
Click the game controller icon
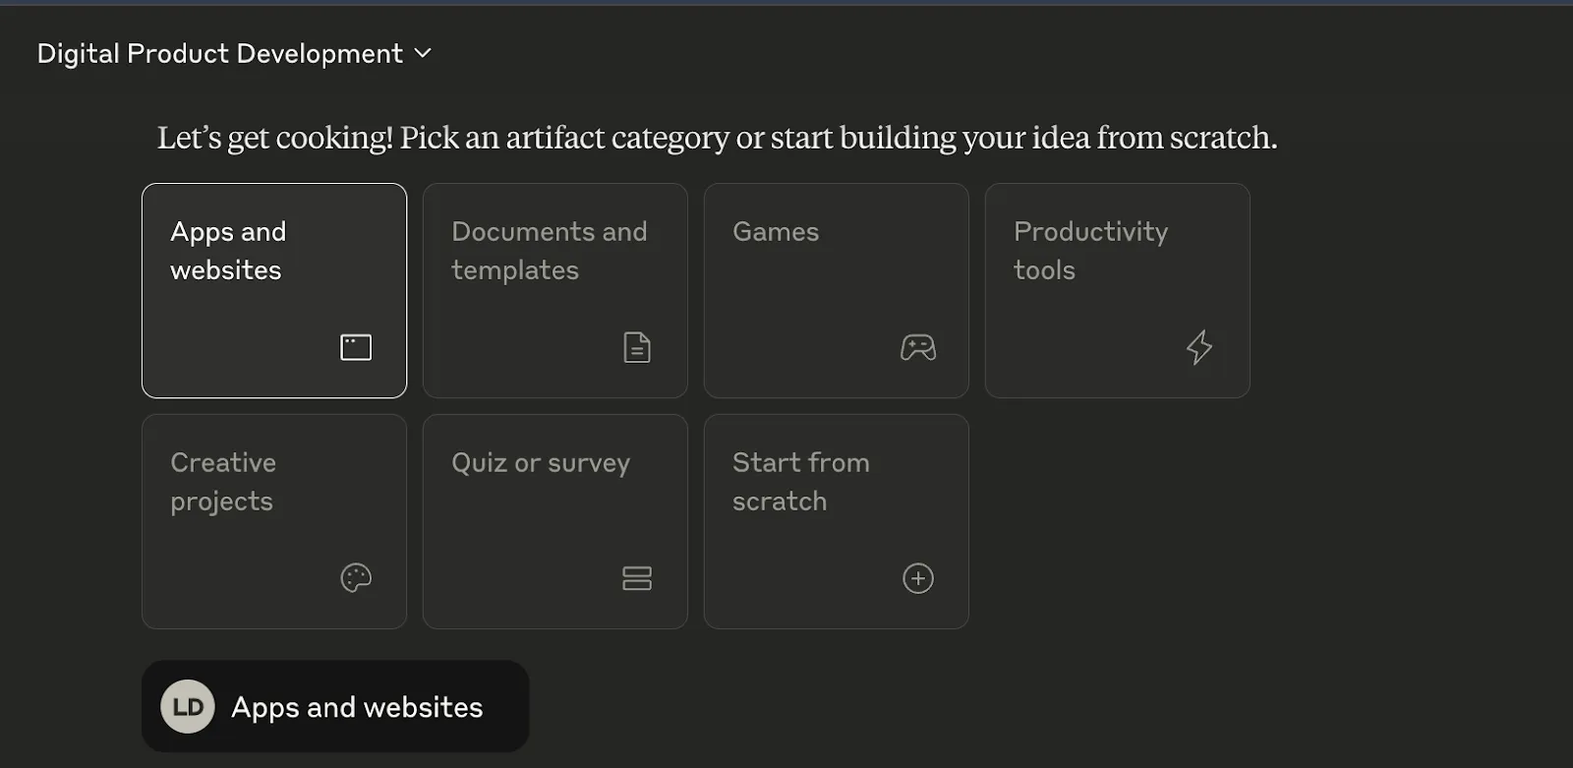918,347
